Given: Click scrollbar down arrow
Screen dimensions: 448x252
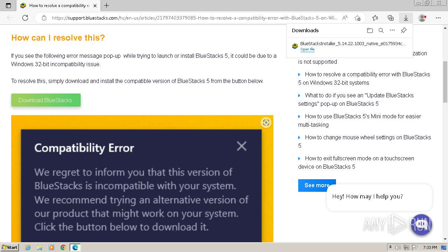Looking at the screenshot, I should (445, 239).
